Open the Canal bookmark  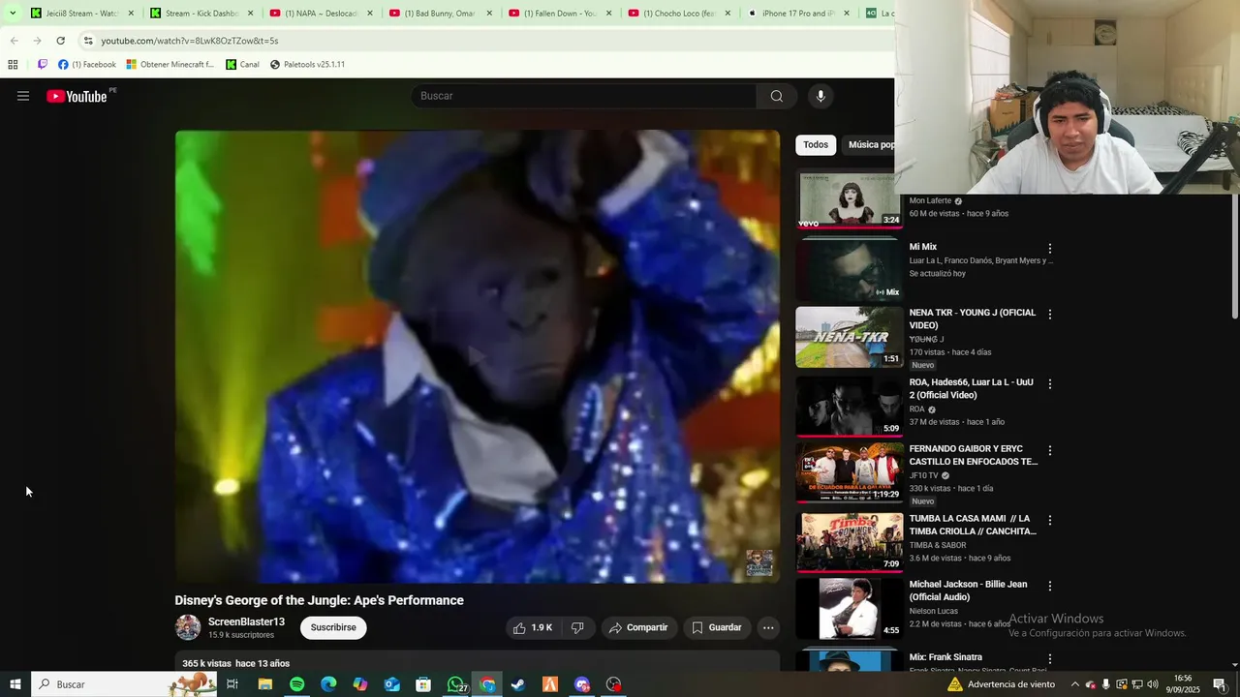click(242, 65)
